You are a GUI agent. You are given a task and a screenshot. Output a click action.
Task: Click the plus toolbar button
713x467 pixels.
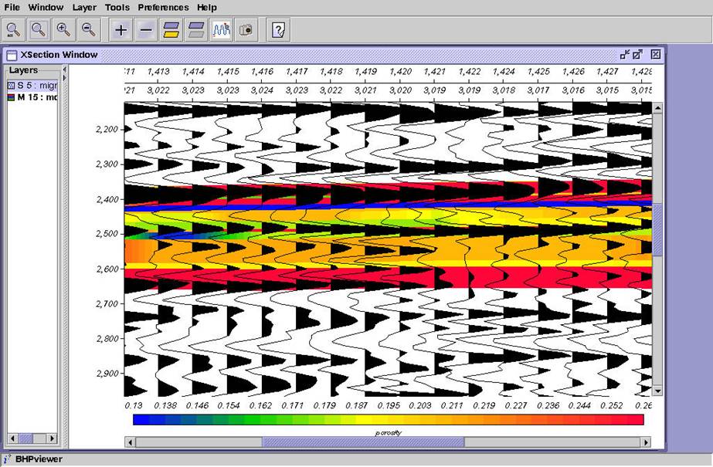(121, 30)
